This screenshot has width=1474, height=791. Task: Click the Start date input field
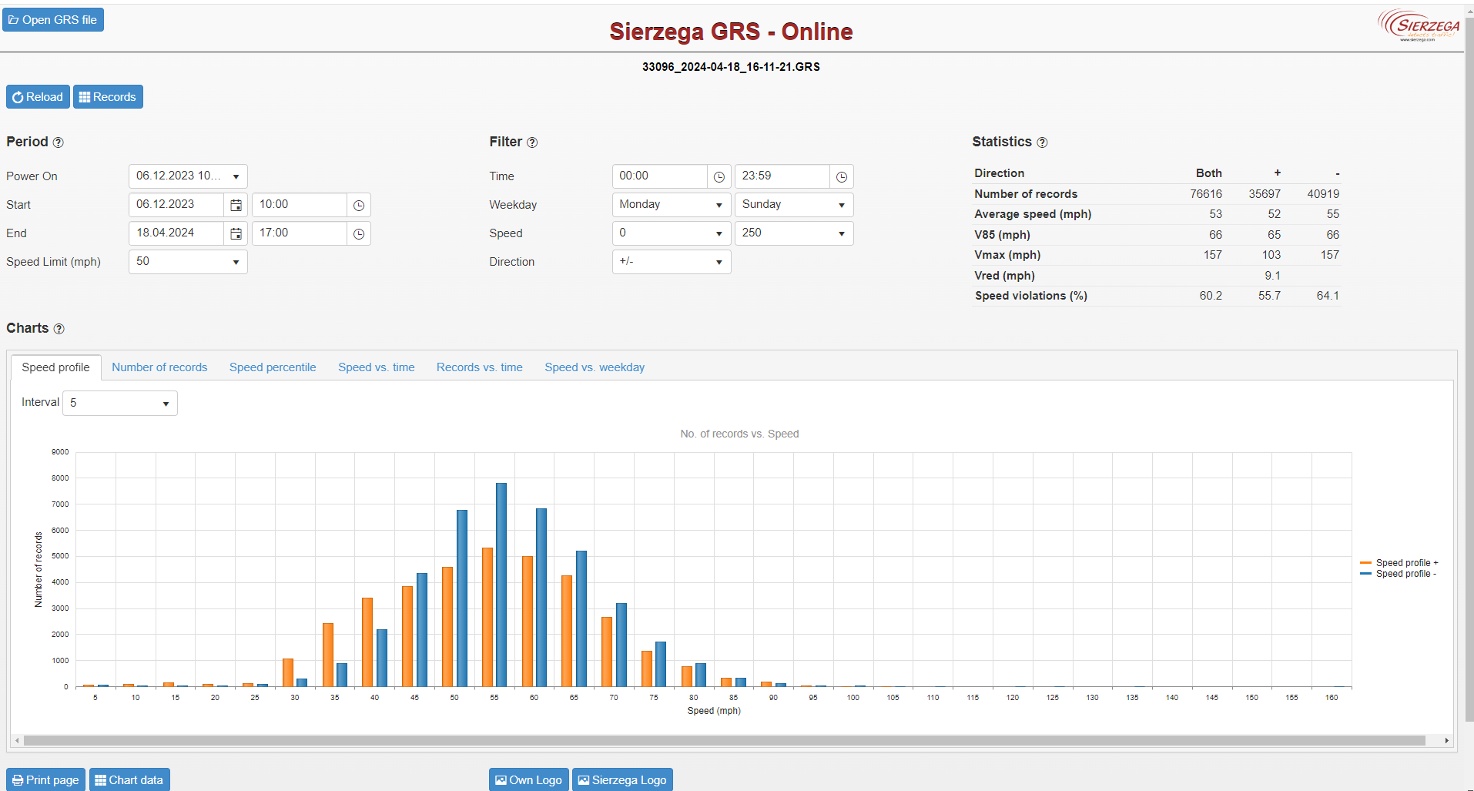click(x=176, y=205)
